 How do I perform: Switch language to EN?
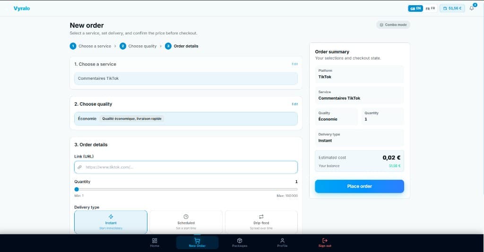pos(415,8)
